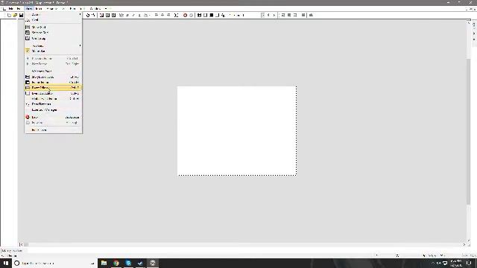This screenshot has height=268, width=477.
Task: Toggle Show Grid in the View menu
Action: click(x=53, y=27)
